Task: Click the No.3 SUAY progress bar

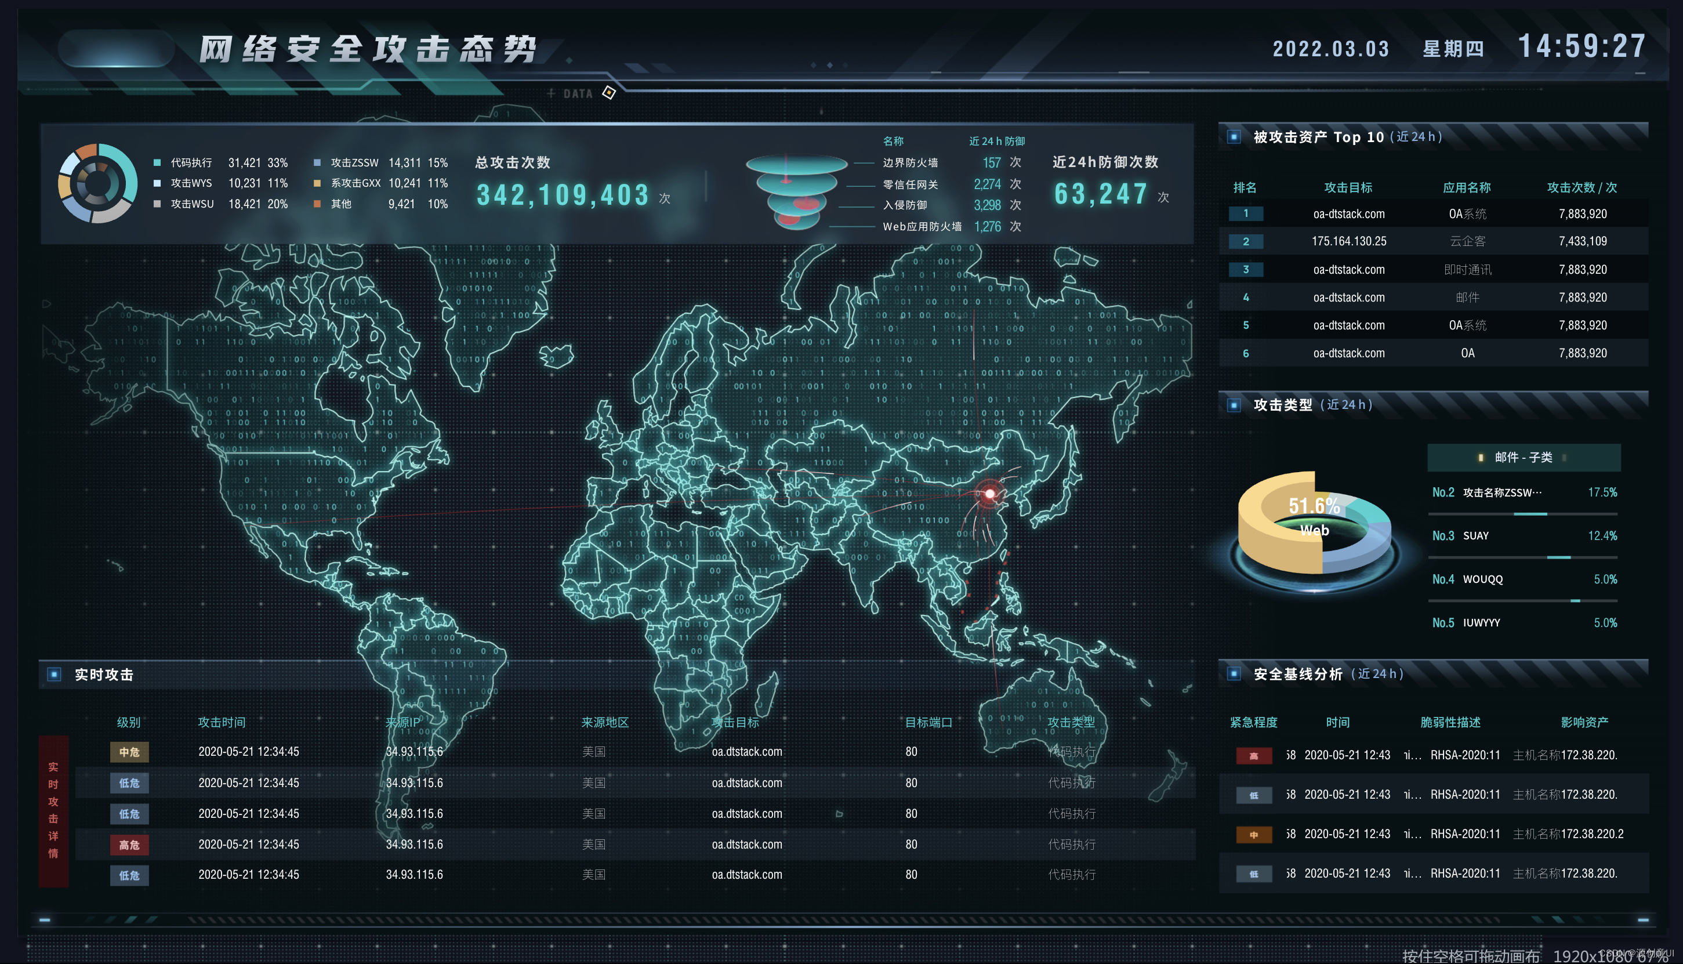Action: (1522, 557)
